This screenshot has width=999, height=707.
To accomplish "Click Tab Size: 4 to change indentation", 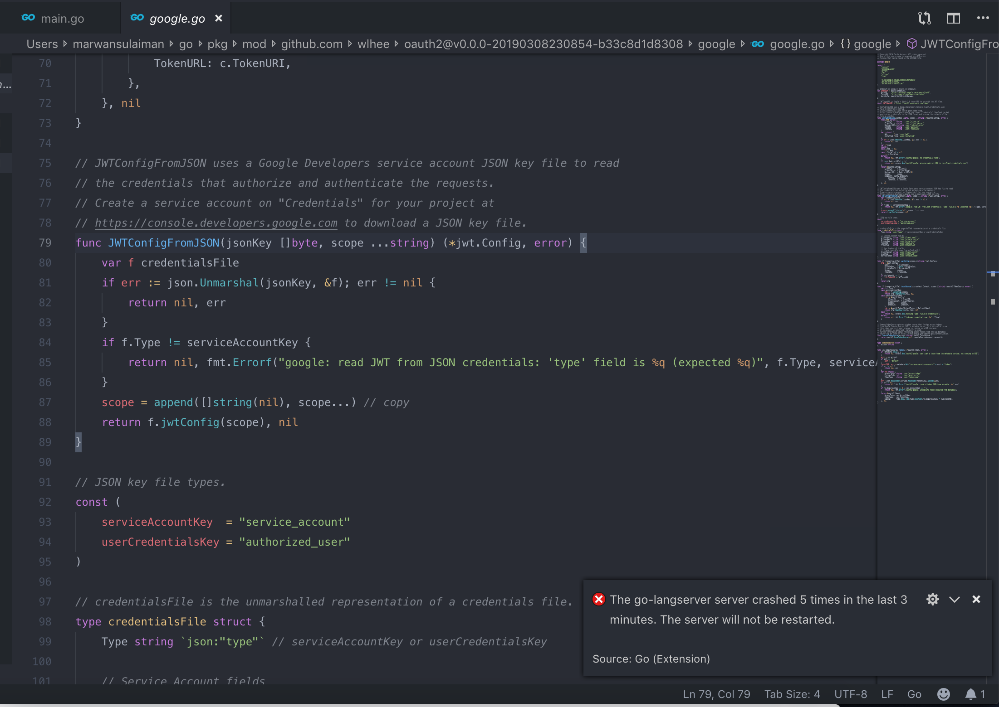I will pos(792,694).
